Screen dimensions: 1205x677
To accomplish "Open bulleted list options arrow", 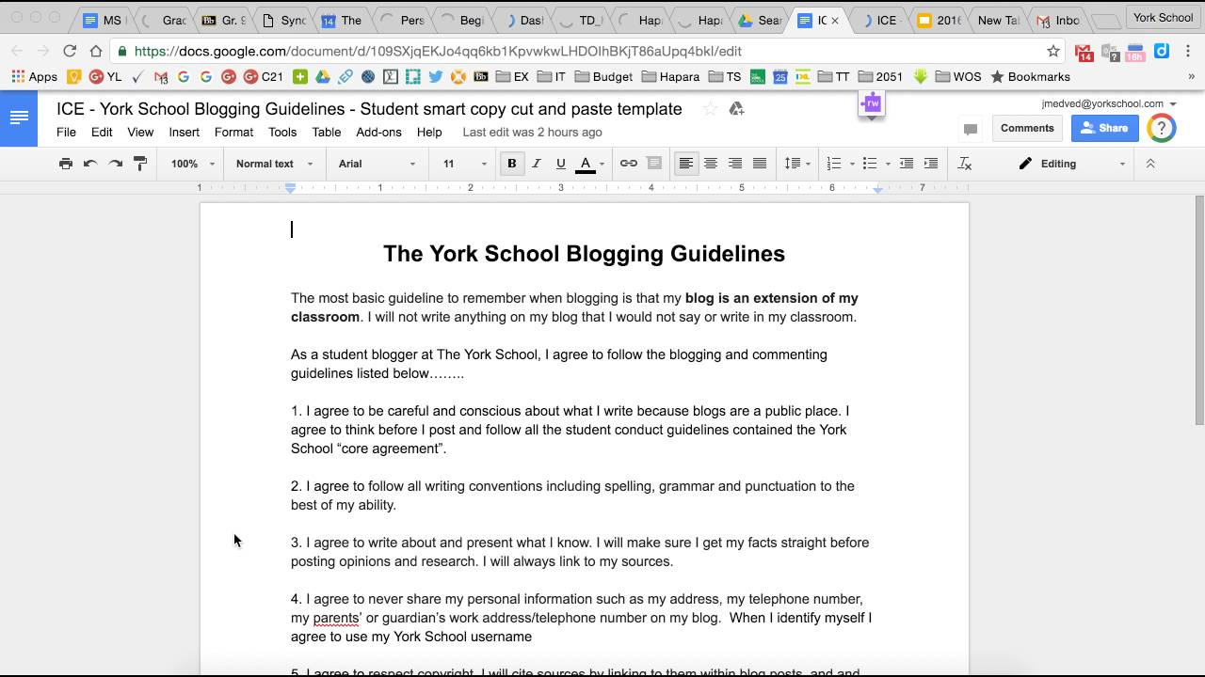I will (888, 164).
